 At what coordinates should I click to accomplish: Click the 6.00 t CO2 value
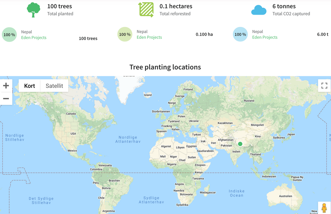coord(323,34)
